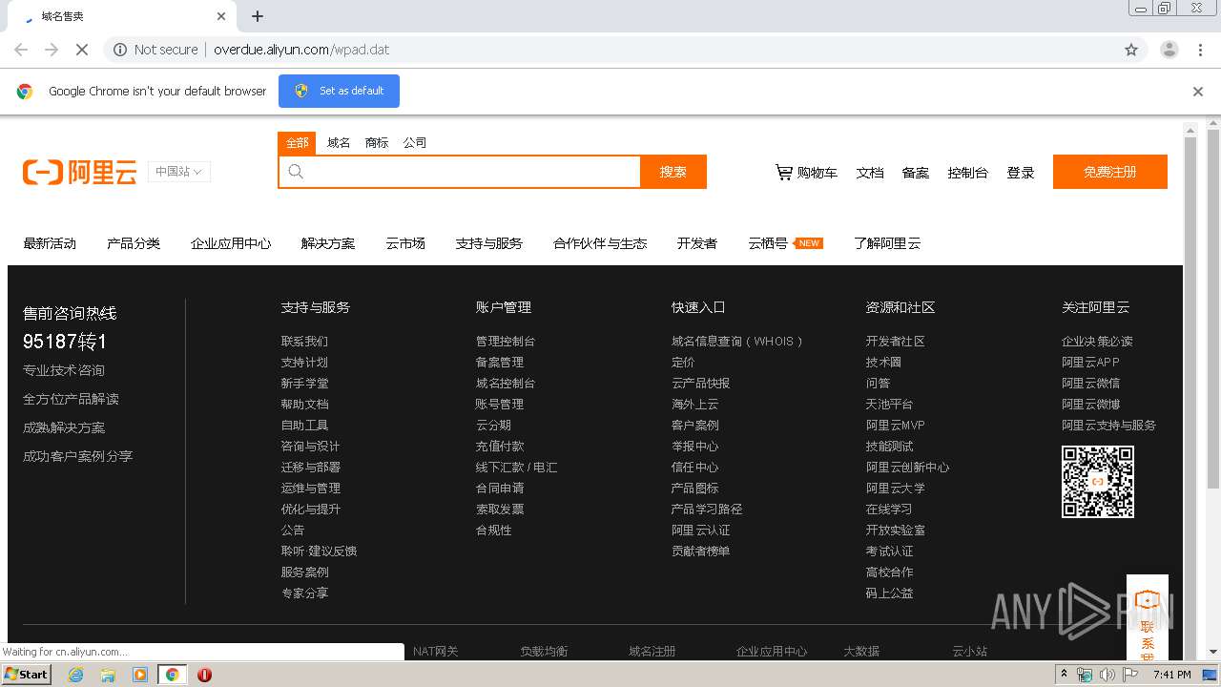Click 域名信息查询 (WHOIS) link

pyautogui.click(x=737, y=342)
